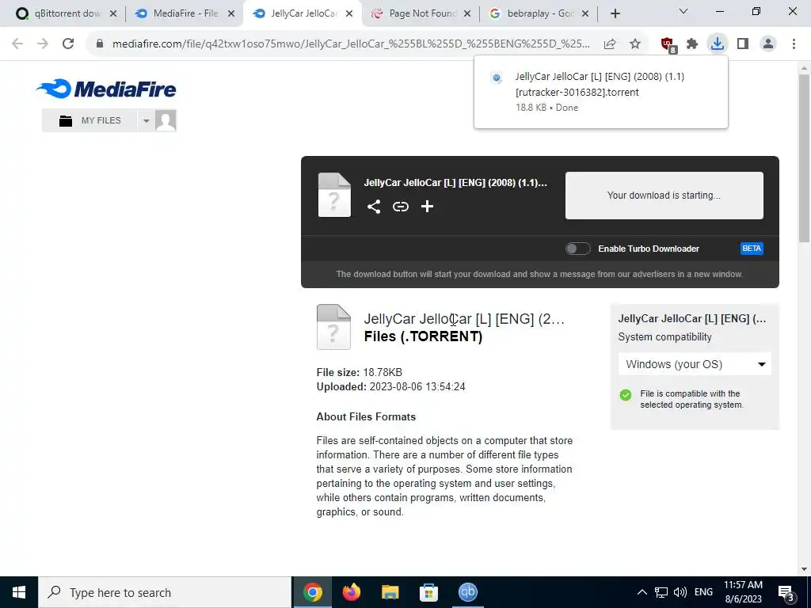Click the MY FILES button
811x608 pixels.
click(89, 120)
